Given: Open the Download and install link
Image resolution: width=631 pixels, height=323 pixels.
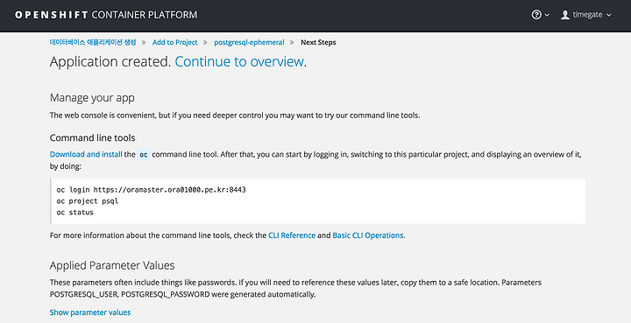Looking at the screenshot, I should 86,154.
